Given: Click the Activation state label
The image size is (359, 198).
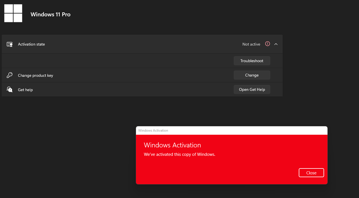Looking at the screenshot, I should (x=32, y=44).
